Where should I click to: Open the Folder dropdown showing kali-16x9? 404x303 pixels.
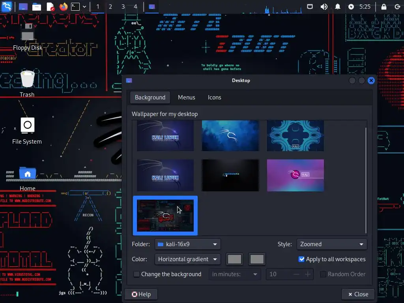(x=187, y=244)
